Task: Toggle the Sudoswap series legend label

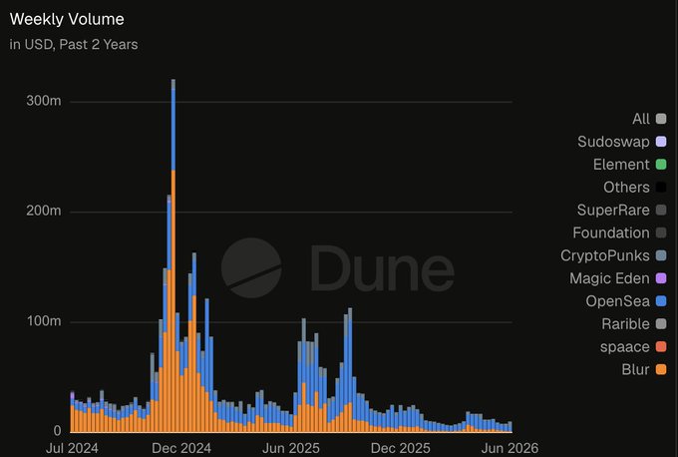Action: click(x=613, y=142)
